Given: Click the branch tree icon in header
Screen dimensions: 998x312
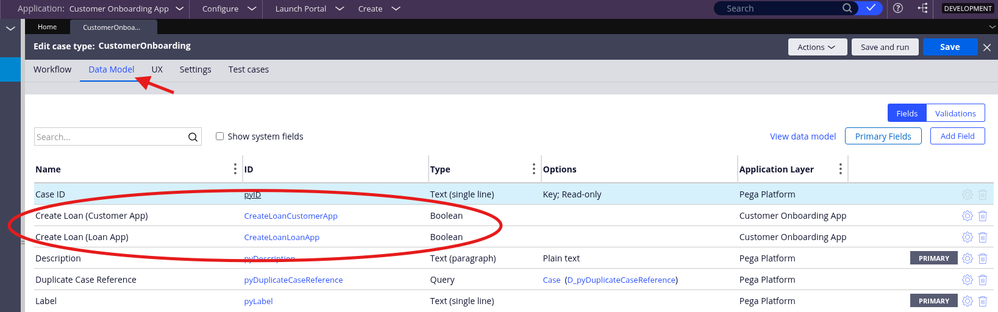Looking at the screenshot, I should tap(922, 9).
